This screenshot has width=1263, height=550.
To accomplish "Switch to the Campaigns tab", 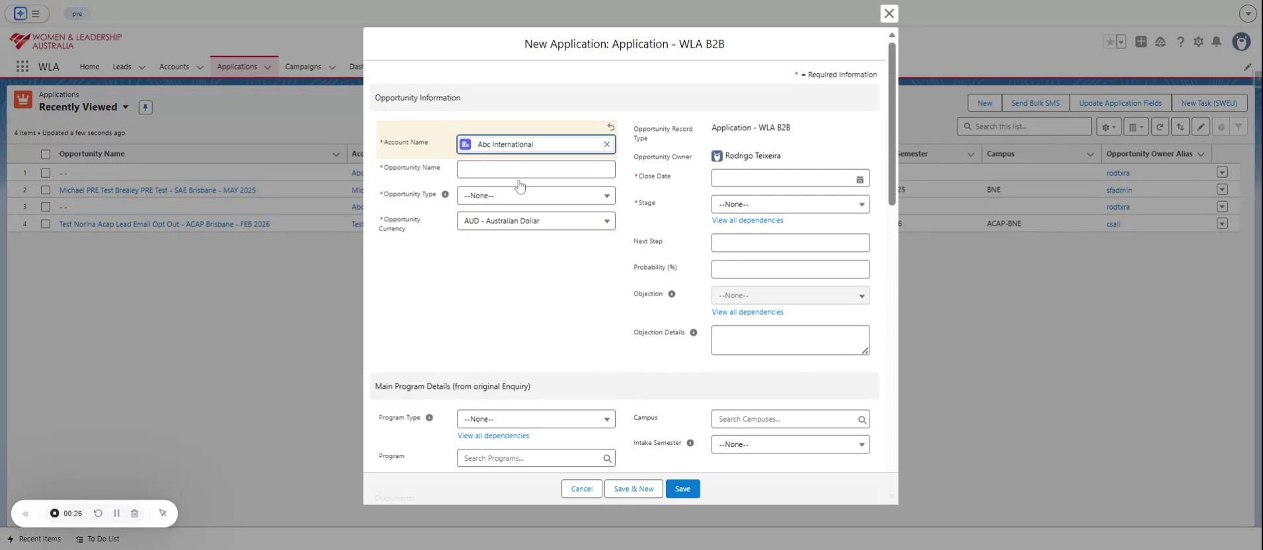I will 303,67.
